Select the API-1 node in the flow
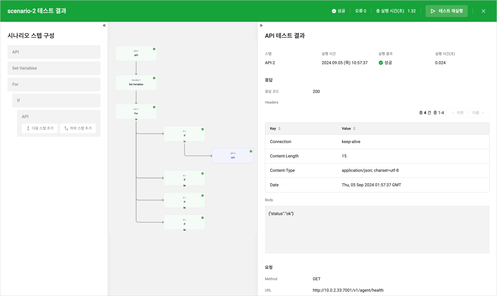 136,53
